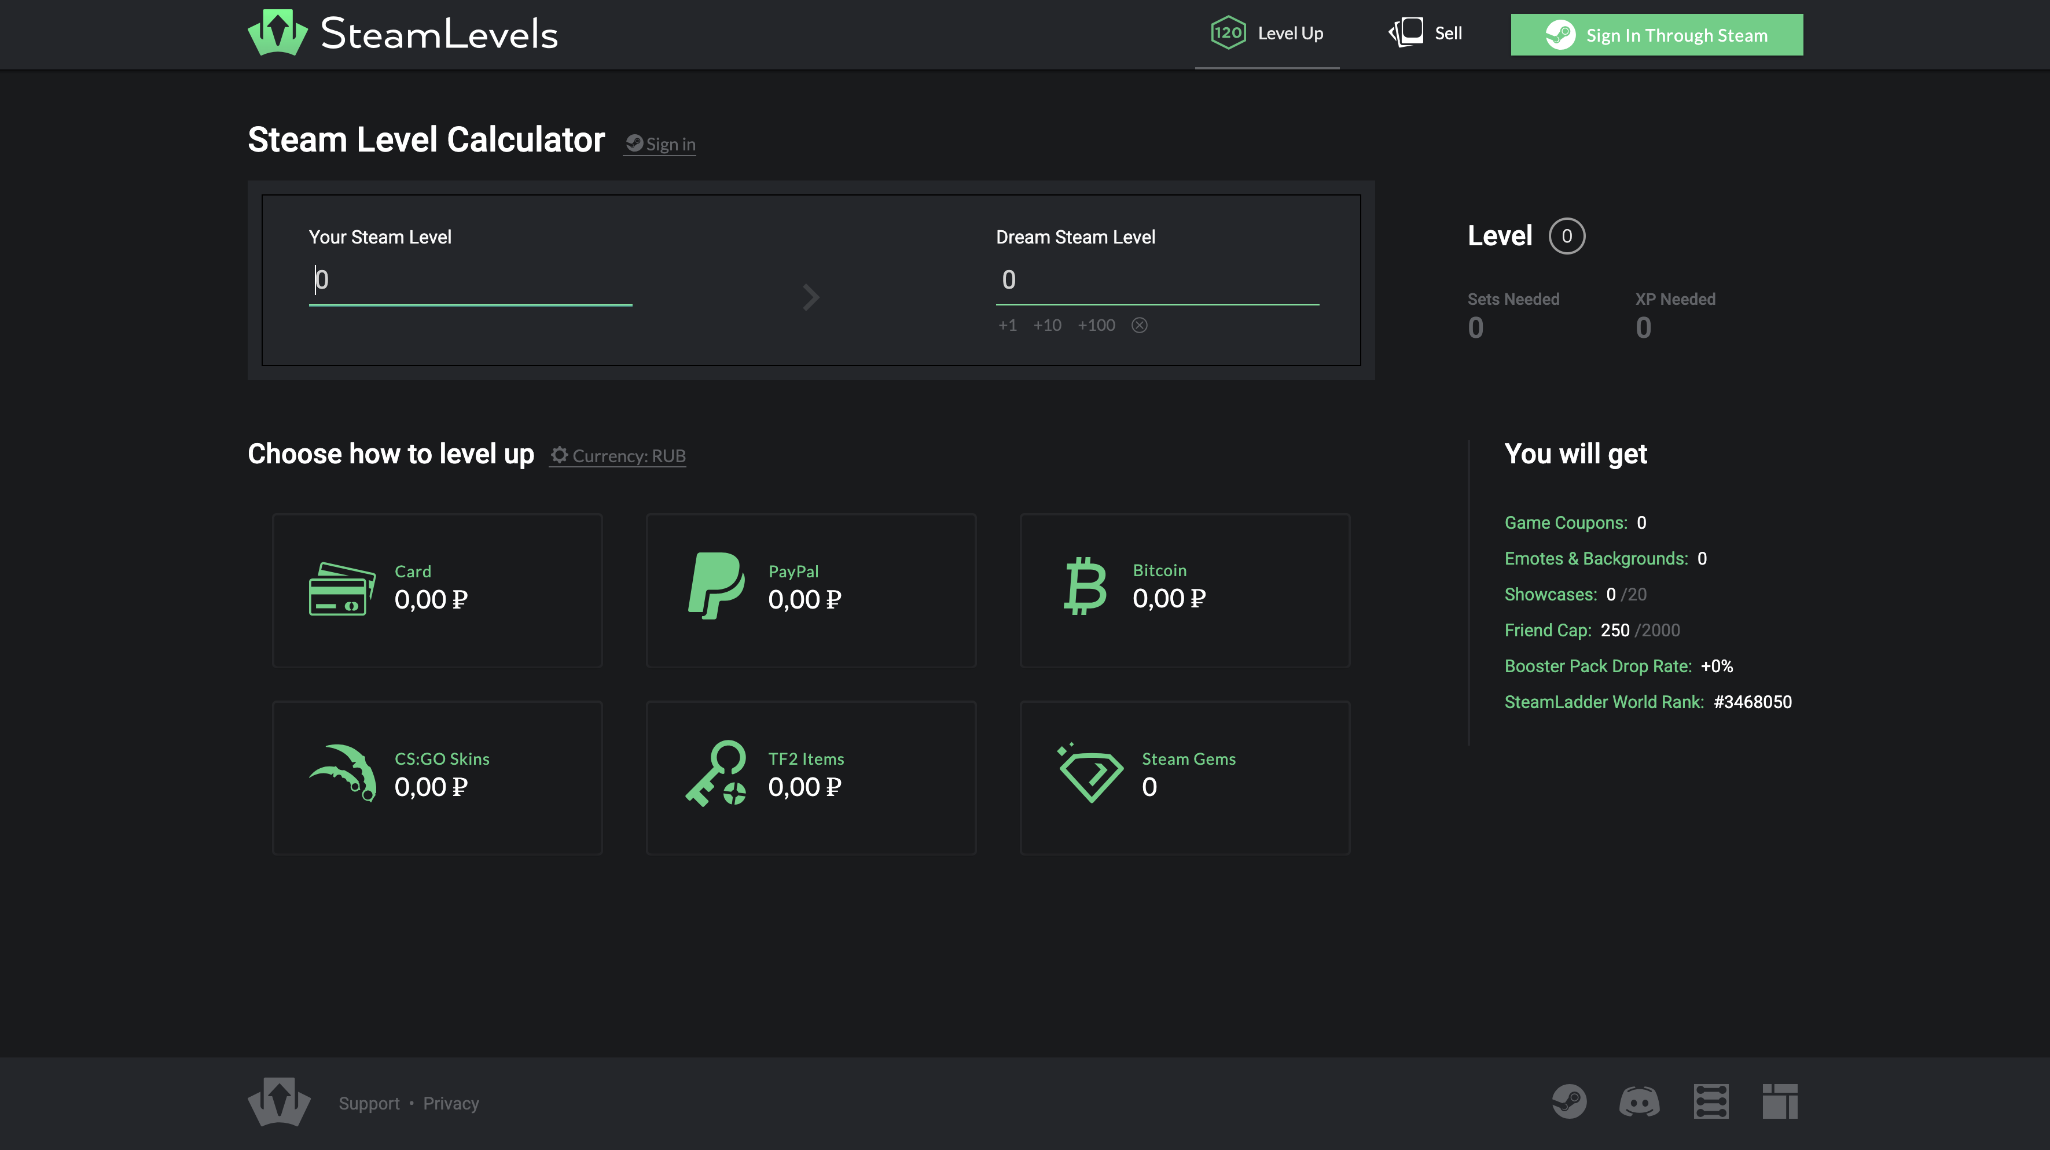
Task: Click the CS:GO karambit knife icon
Action: 343,772
